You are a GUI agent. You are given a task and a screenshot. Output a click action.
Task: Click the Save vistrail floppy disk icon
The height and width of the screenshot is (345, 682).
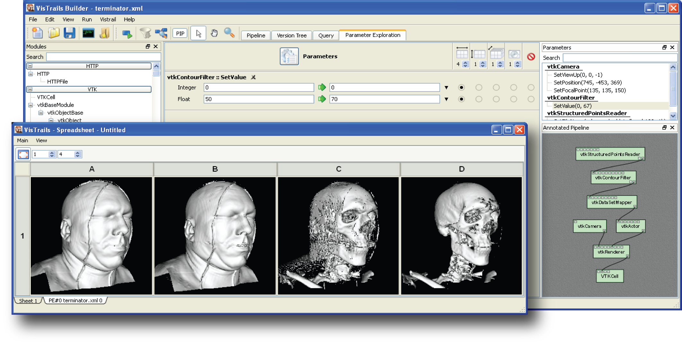tap(69, 33)
